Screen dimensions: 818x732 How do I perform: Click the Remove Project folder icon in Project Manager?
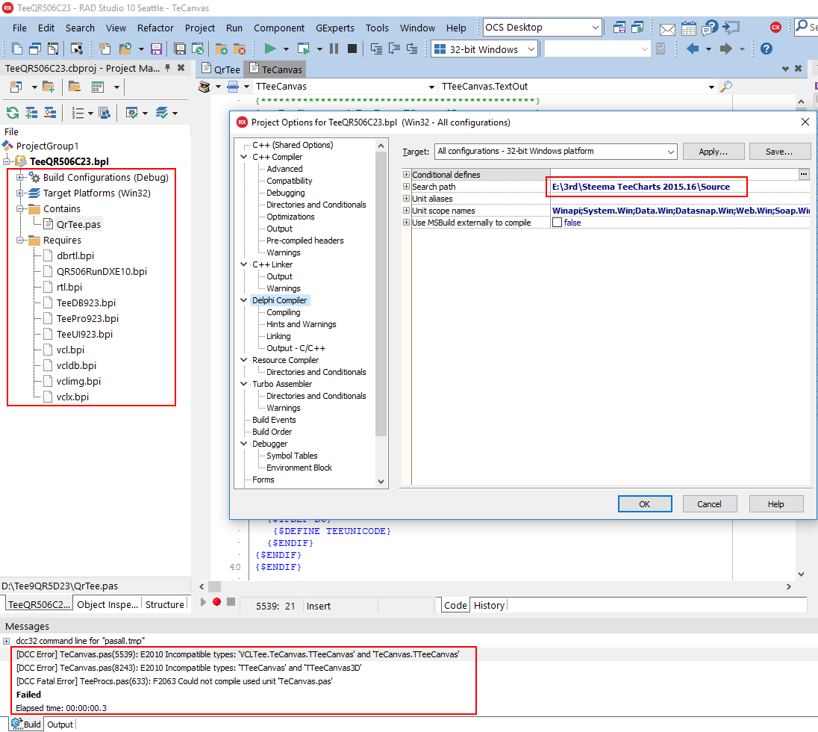[x=75, y=87]
